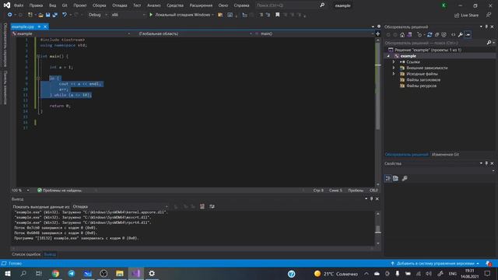This screenshot has height=280, width=498.
Task: Open the Windows Start menu
Action: pyautogui.click(x=8, y=273)
